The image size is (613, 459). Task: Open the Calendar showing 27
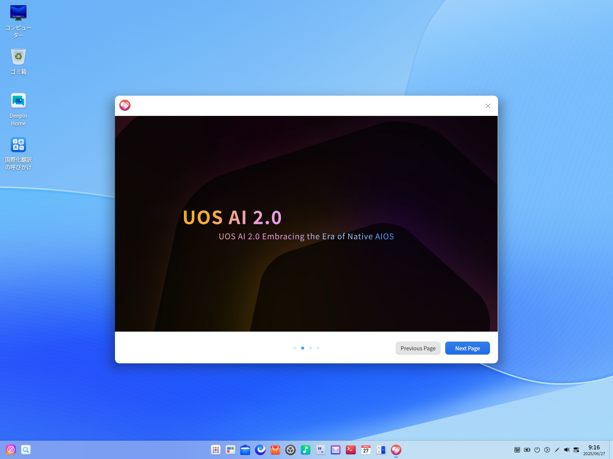(366, 450)
